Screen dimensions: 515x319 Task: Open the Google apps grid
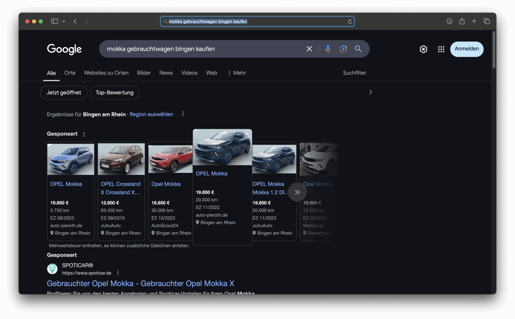[441, 49]
